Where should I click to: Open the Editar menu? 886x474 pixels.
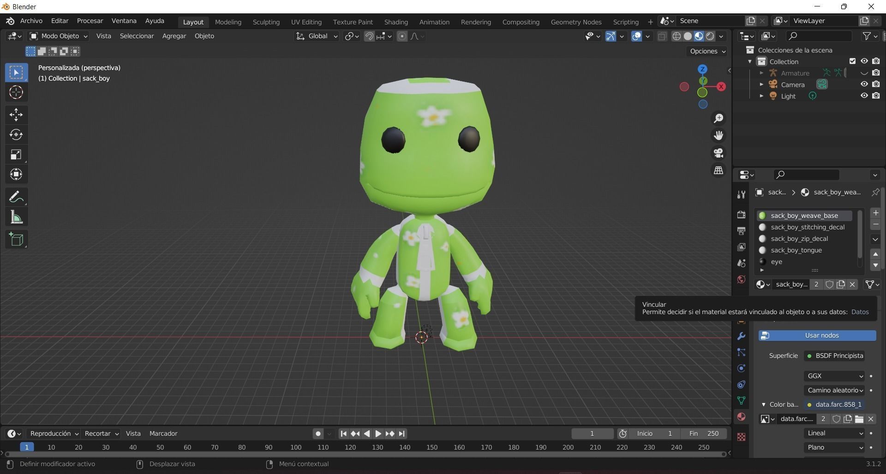click(60, 21)
